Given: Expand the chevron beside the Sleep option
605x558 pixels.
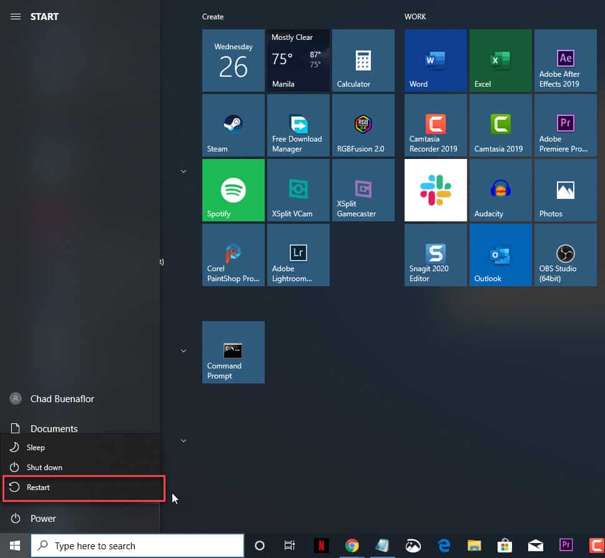Looking at the screenshot, I should click(184, 441).
